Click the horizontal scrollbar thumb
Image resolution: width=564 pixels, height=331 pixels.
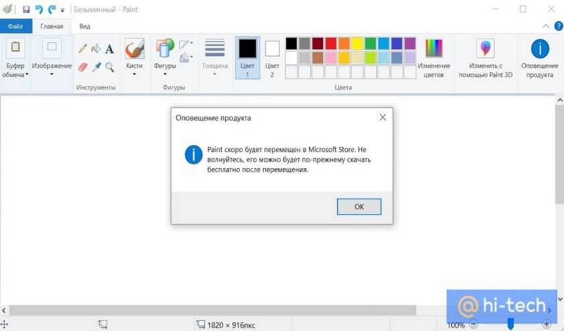point(212,310)
